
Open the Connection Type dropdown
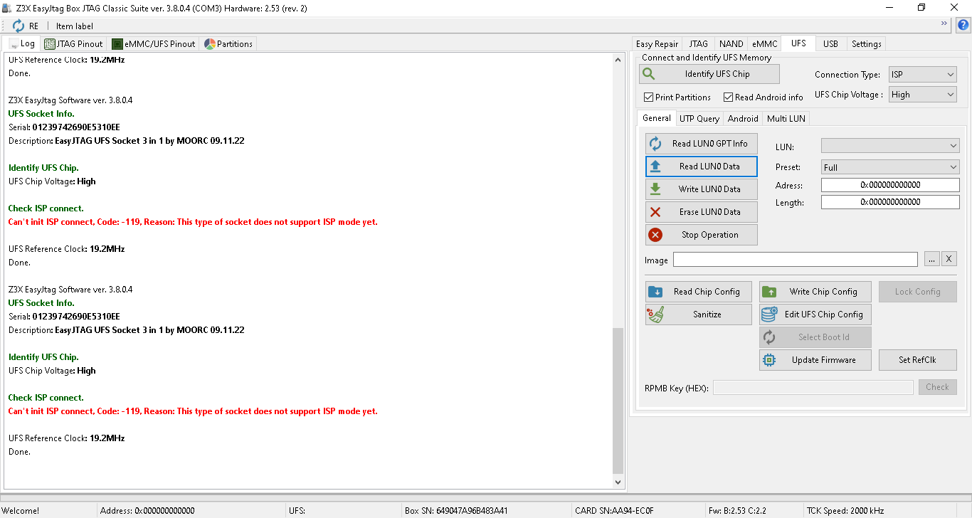click(x=922, y=74)
